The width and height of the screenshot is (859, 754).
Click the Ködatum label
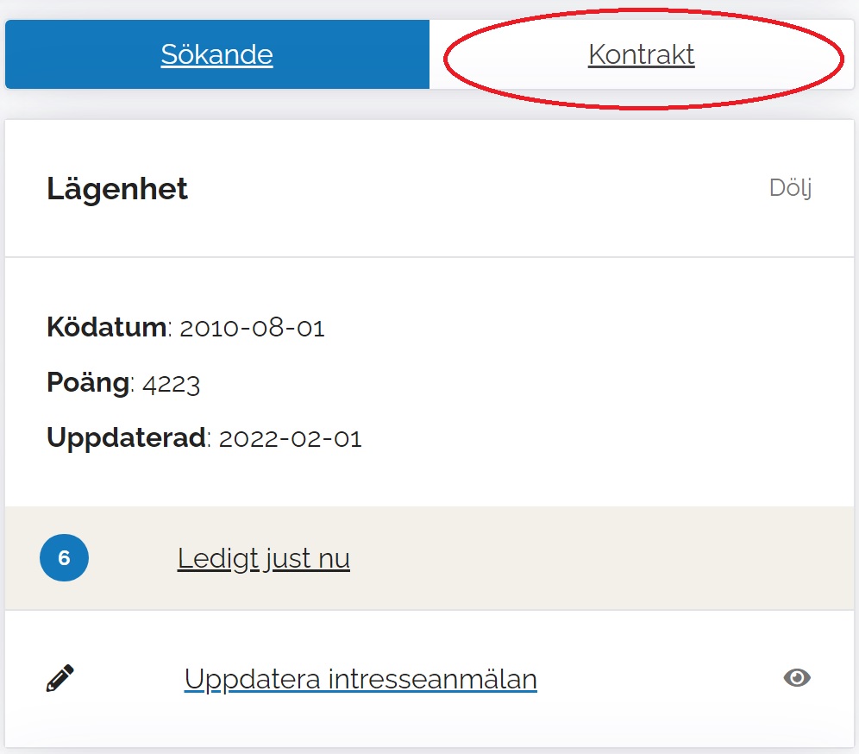pyautogui.click(x=106, y=328)
